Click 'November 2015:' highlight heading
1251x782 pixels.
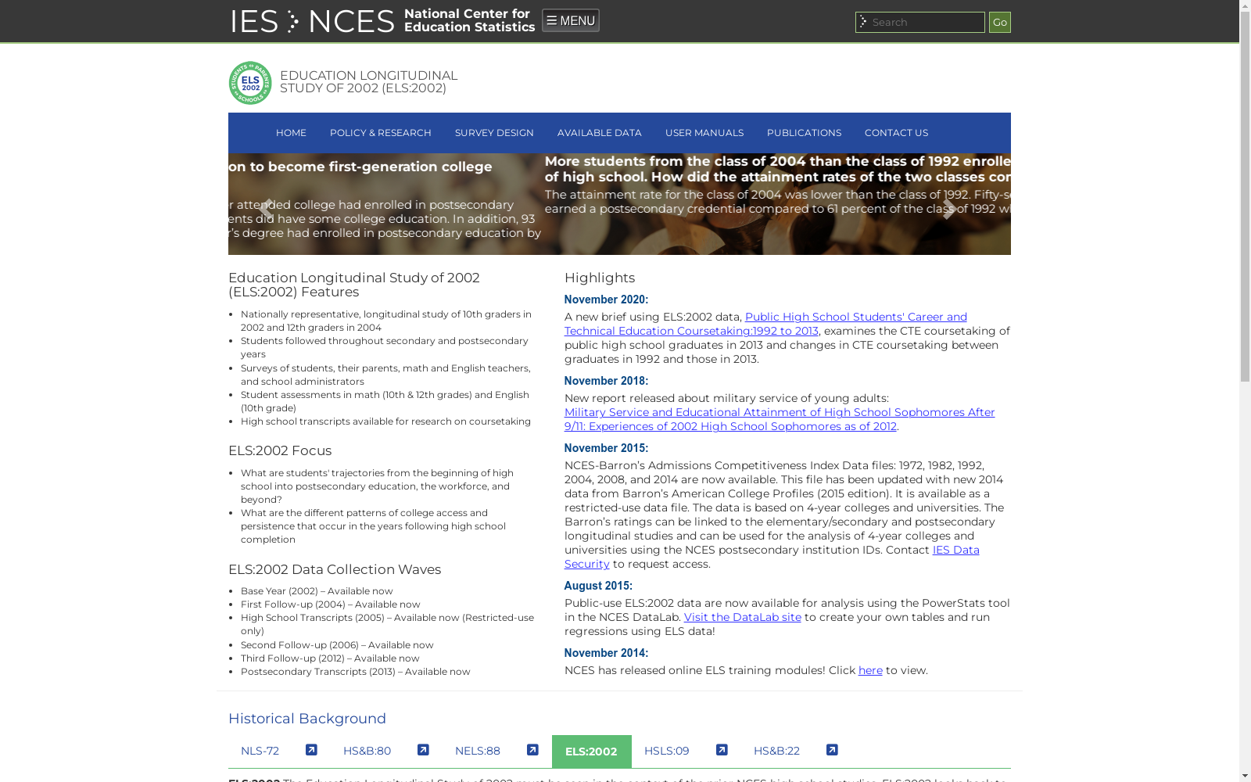coord(606,448)
